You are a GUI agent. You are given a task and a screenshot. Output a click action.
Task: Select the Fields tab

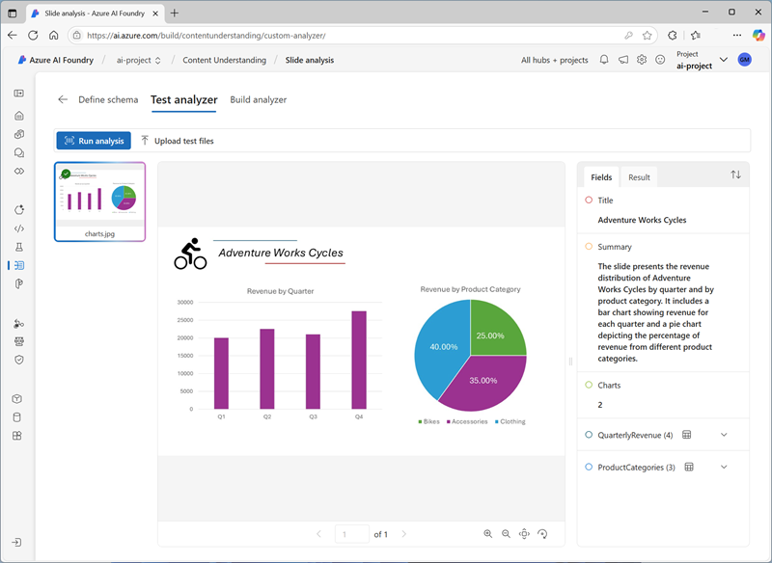coord(601,177)
